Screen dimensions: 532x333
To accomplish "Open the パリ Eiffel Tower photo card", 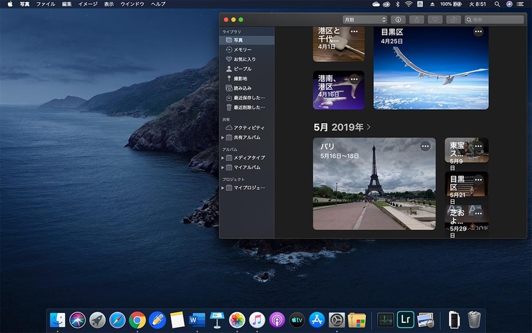I will click(x=374, y=184).
